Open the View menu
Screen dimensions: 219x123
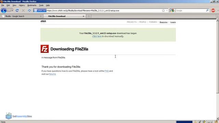click(14, 5)
